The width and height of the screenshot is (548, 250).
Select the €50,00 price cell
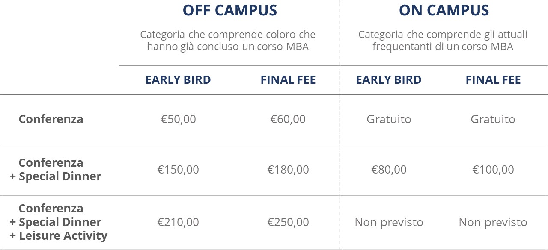click(x=178, y=119)
